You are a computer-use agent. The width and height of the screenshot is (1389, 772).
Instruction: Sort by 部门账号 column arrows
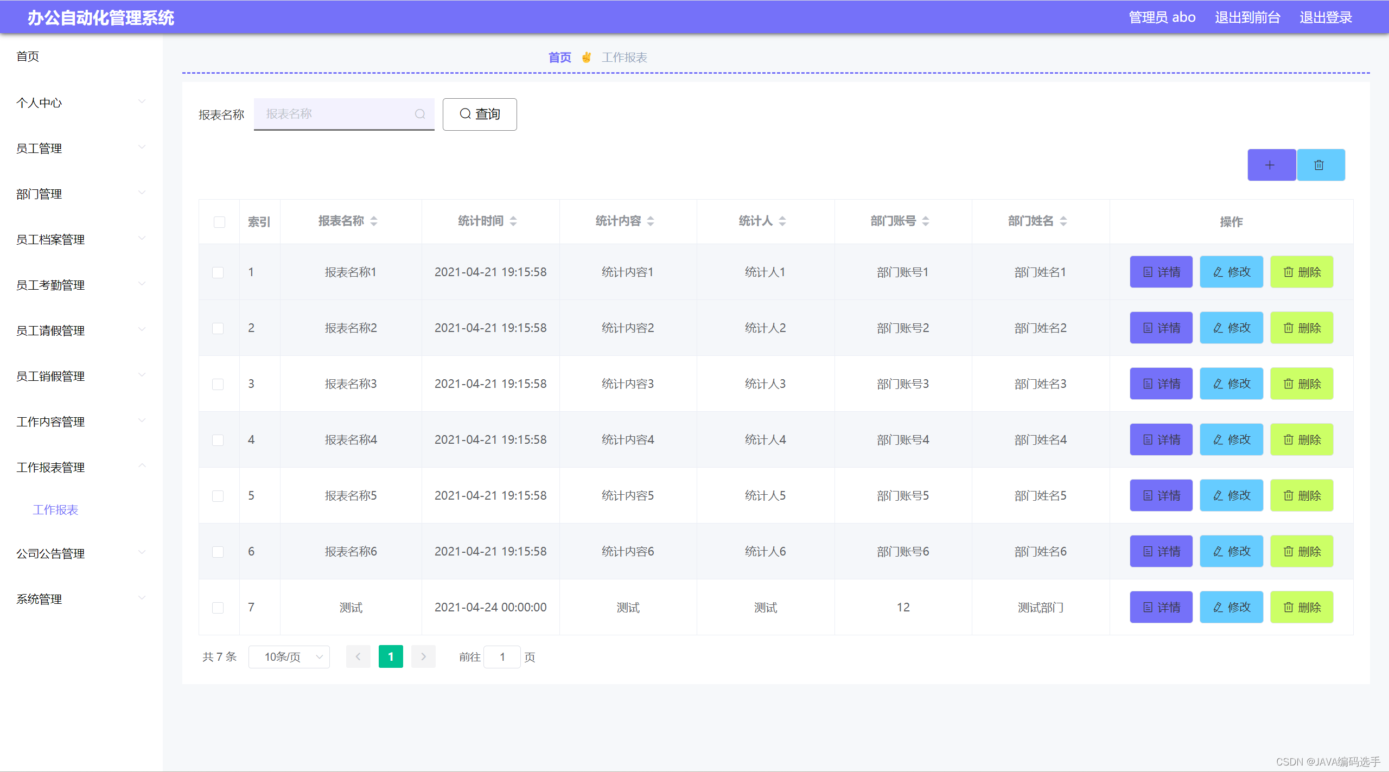pos(926,221)
